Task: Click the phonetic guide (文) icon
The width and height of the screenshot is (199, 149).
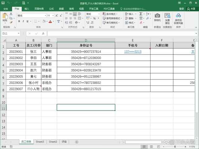Action: (58, 21)
